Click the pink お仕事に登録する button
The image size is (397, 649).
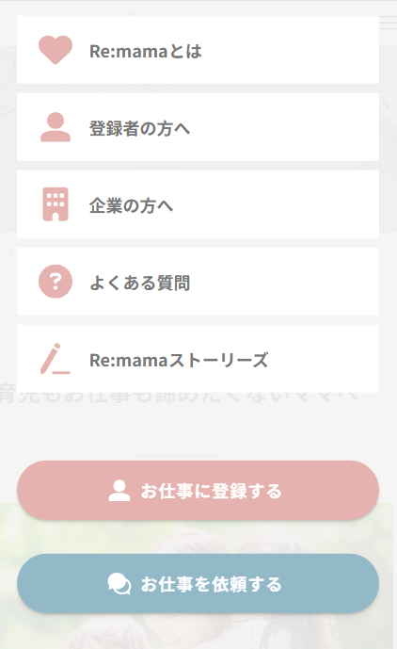[198, 491]
